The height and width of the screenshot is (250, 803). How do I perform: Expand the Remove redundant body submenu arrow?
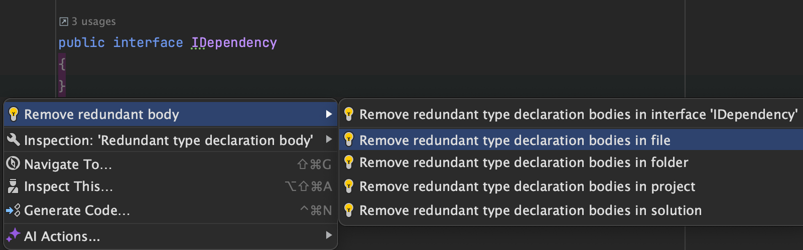[x=329, y=114]
